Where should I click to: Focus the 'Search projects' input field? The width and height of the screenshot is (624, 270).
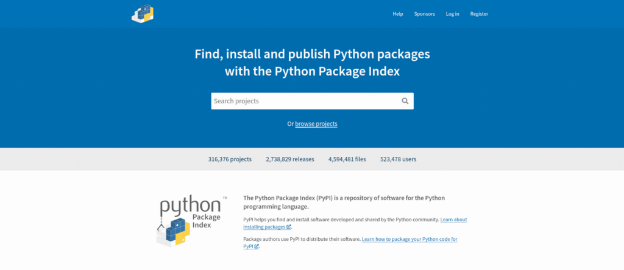[x=305, y=101]
